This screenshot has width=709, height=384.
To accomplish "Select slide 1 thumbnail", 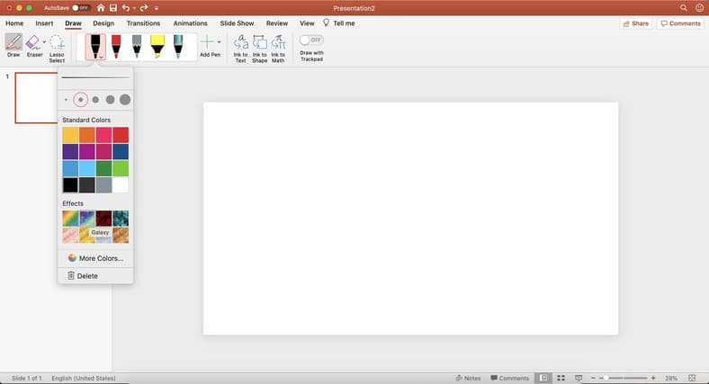I will coord(36,98).
